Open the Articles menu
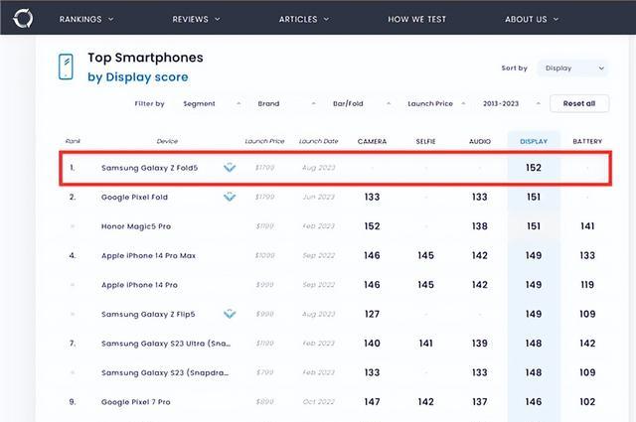The image size is (636, 422). click(x=304, y=19)
